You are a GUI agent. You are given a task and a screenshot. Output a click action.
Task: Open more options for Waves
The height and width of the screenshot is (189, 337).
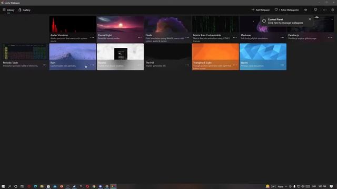(x=282, y=65)
